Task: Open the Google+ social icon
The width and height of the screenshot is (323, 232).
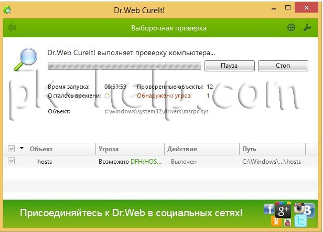Action: pyautogui.click(x=283, y=210)
